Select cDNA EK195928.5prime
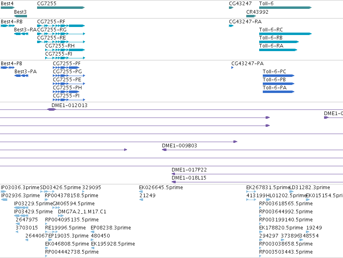 click(93, 248)
